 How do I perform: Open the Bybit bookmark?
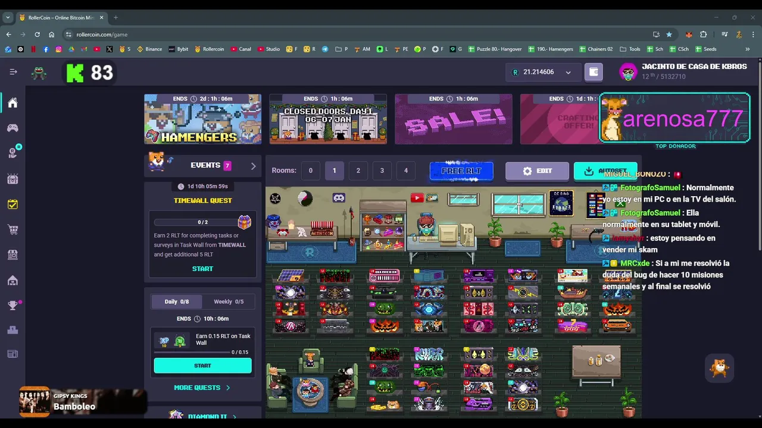(179, 49)
